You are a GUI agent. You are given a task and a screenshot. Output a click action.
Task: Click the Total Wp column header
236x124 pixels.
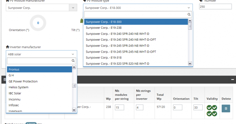click(x=160, y=97)
